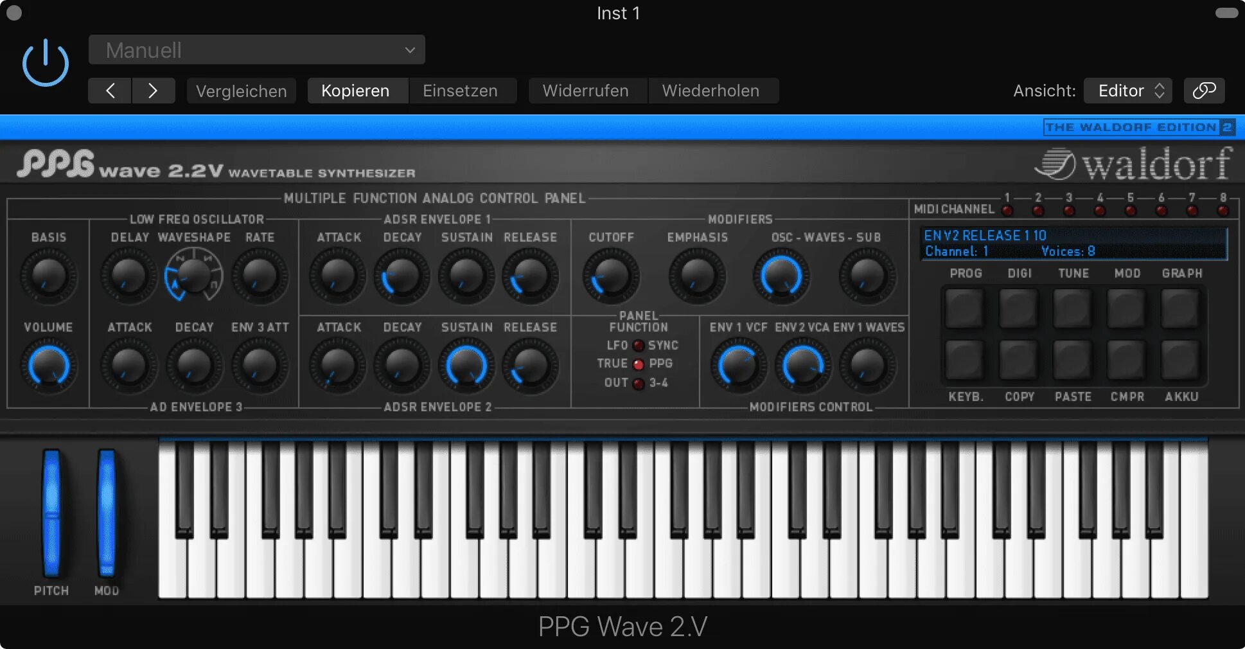Select MIDI channel 2 LED

1038,210
